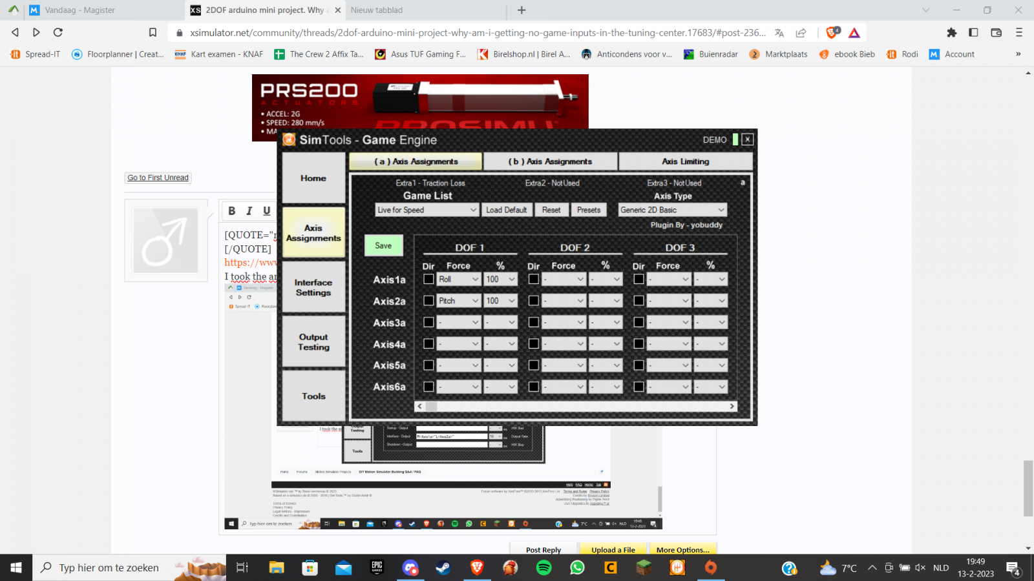This screenshot has height=581, width=1034.
Task: Close the 2DOF arduino tab
Action: 337,10
